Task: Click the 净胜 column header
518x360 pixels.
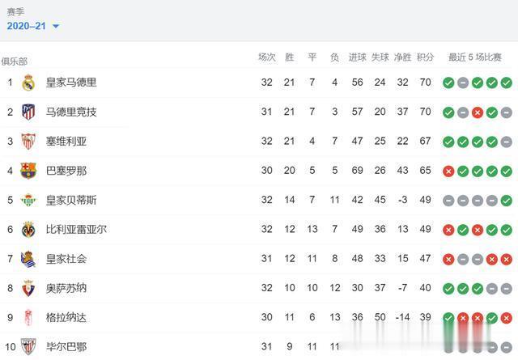Action: (403, 57)
